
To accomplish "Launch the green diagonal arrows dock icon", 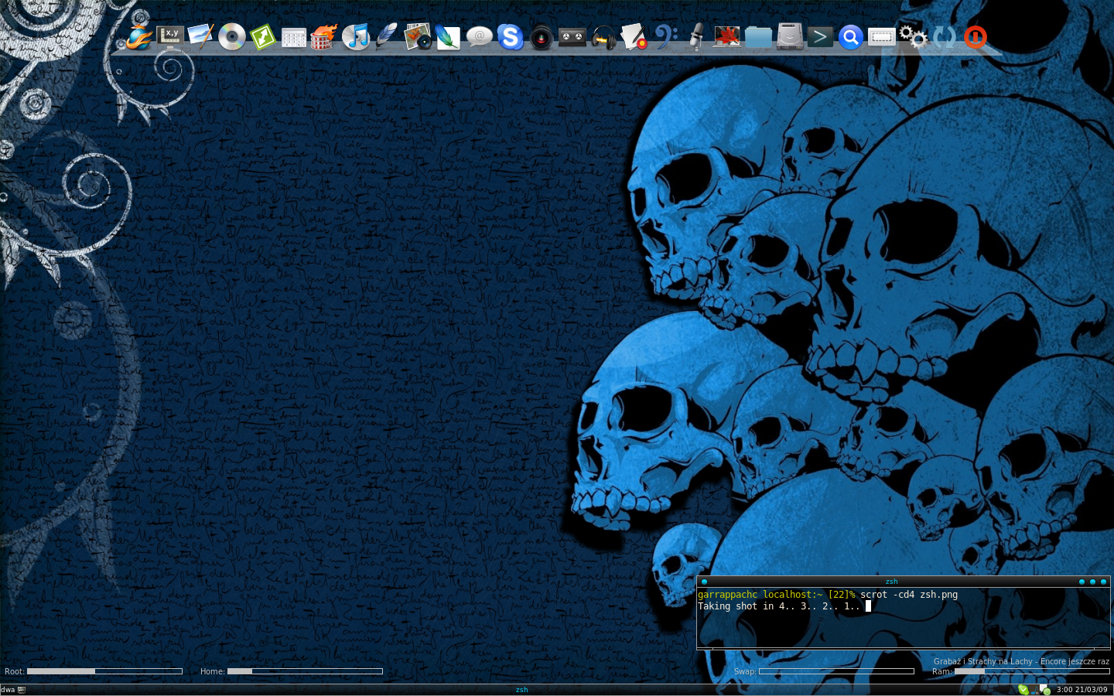I will click(x=263, y=37).
